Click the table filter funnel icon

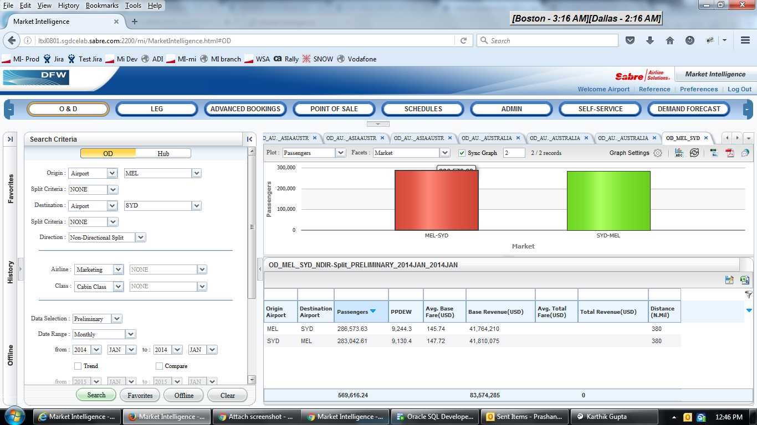[x=748, y=295]
